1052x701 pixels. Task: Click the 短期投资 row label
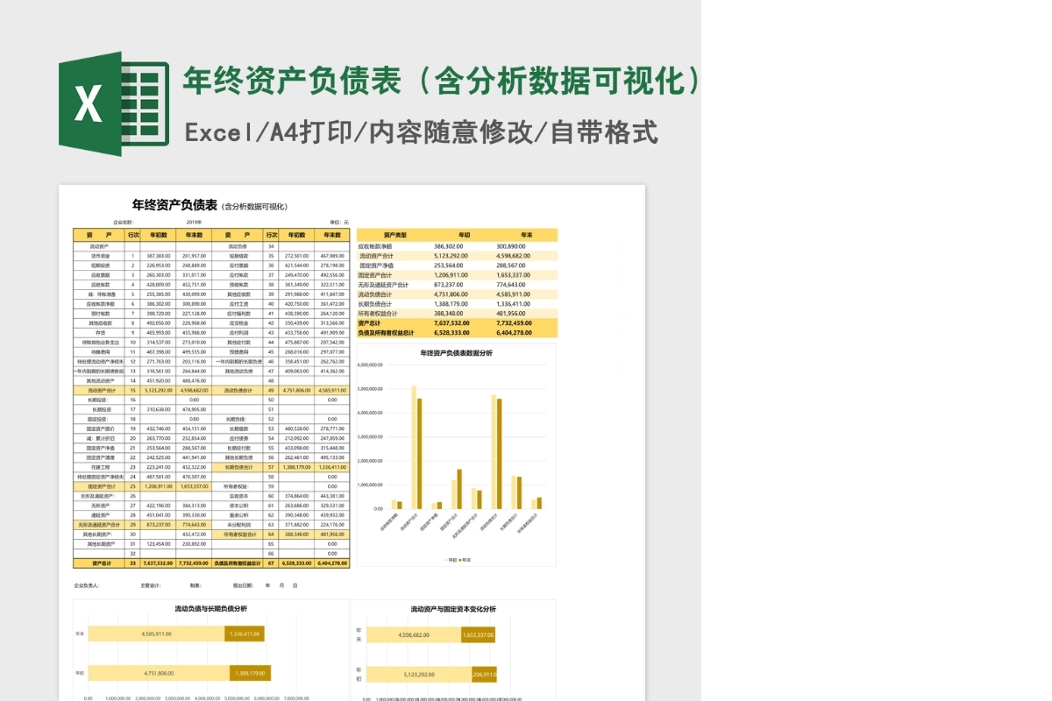coord(101,266)
